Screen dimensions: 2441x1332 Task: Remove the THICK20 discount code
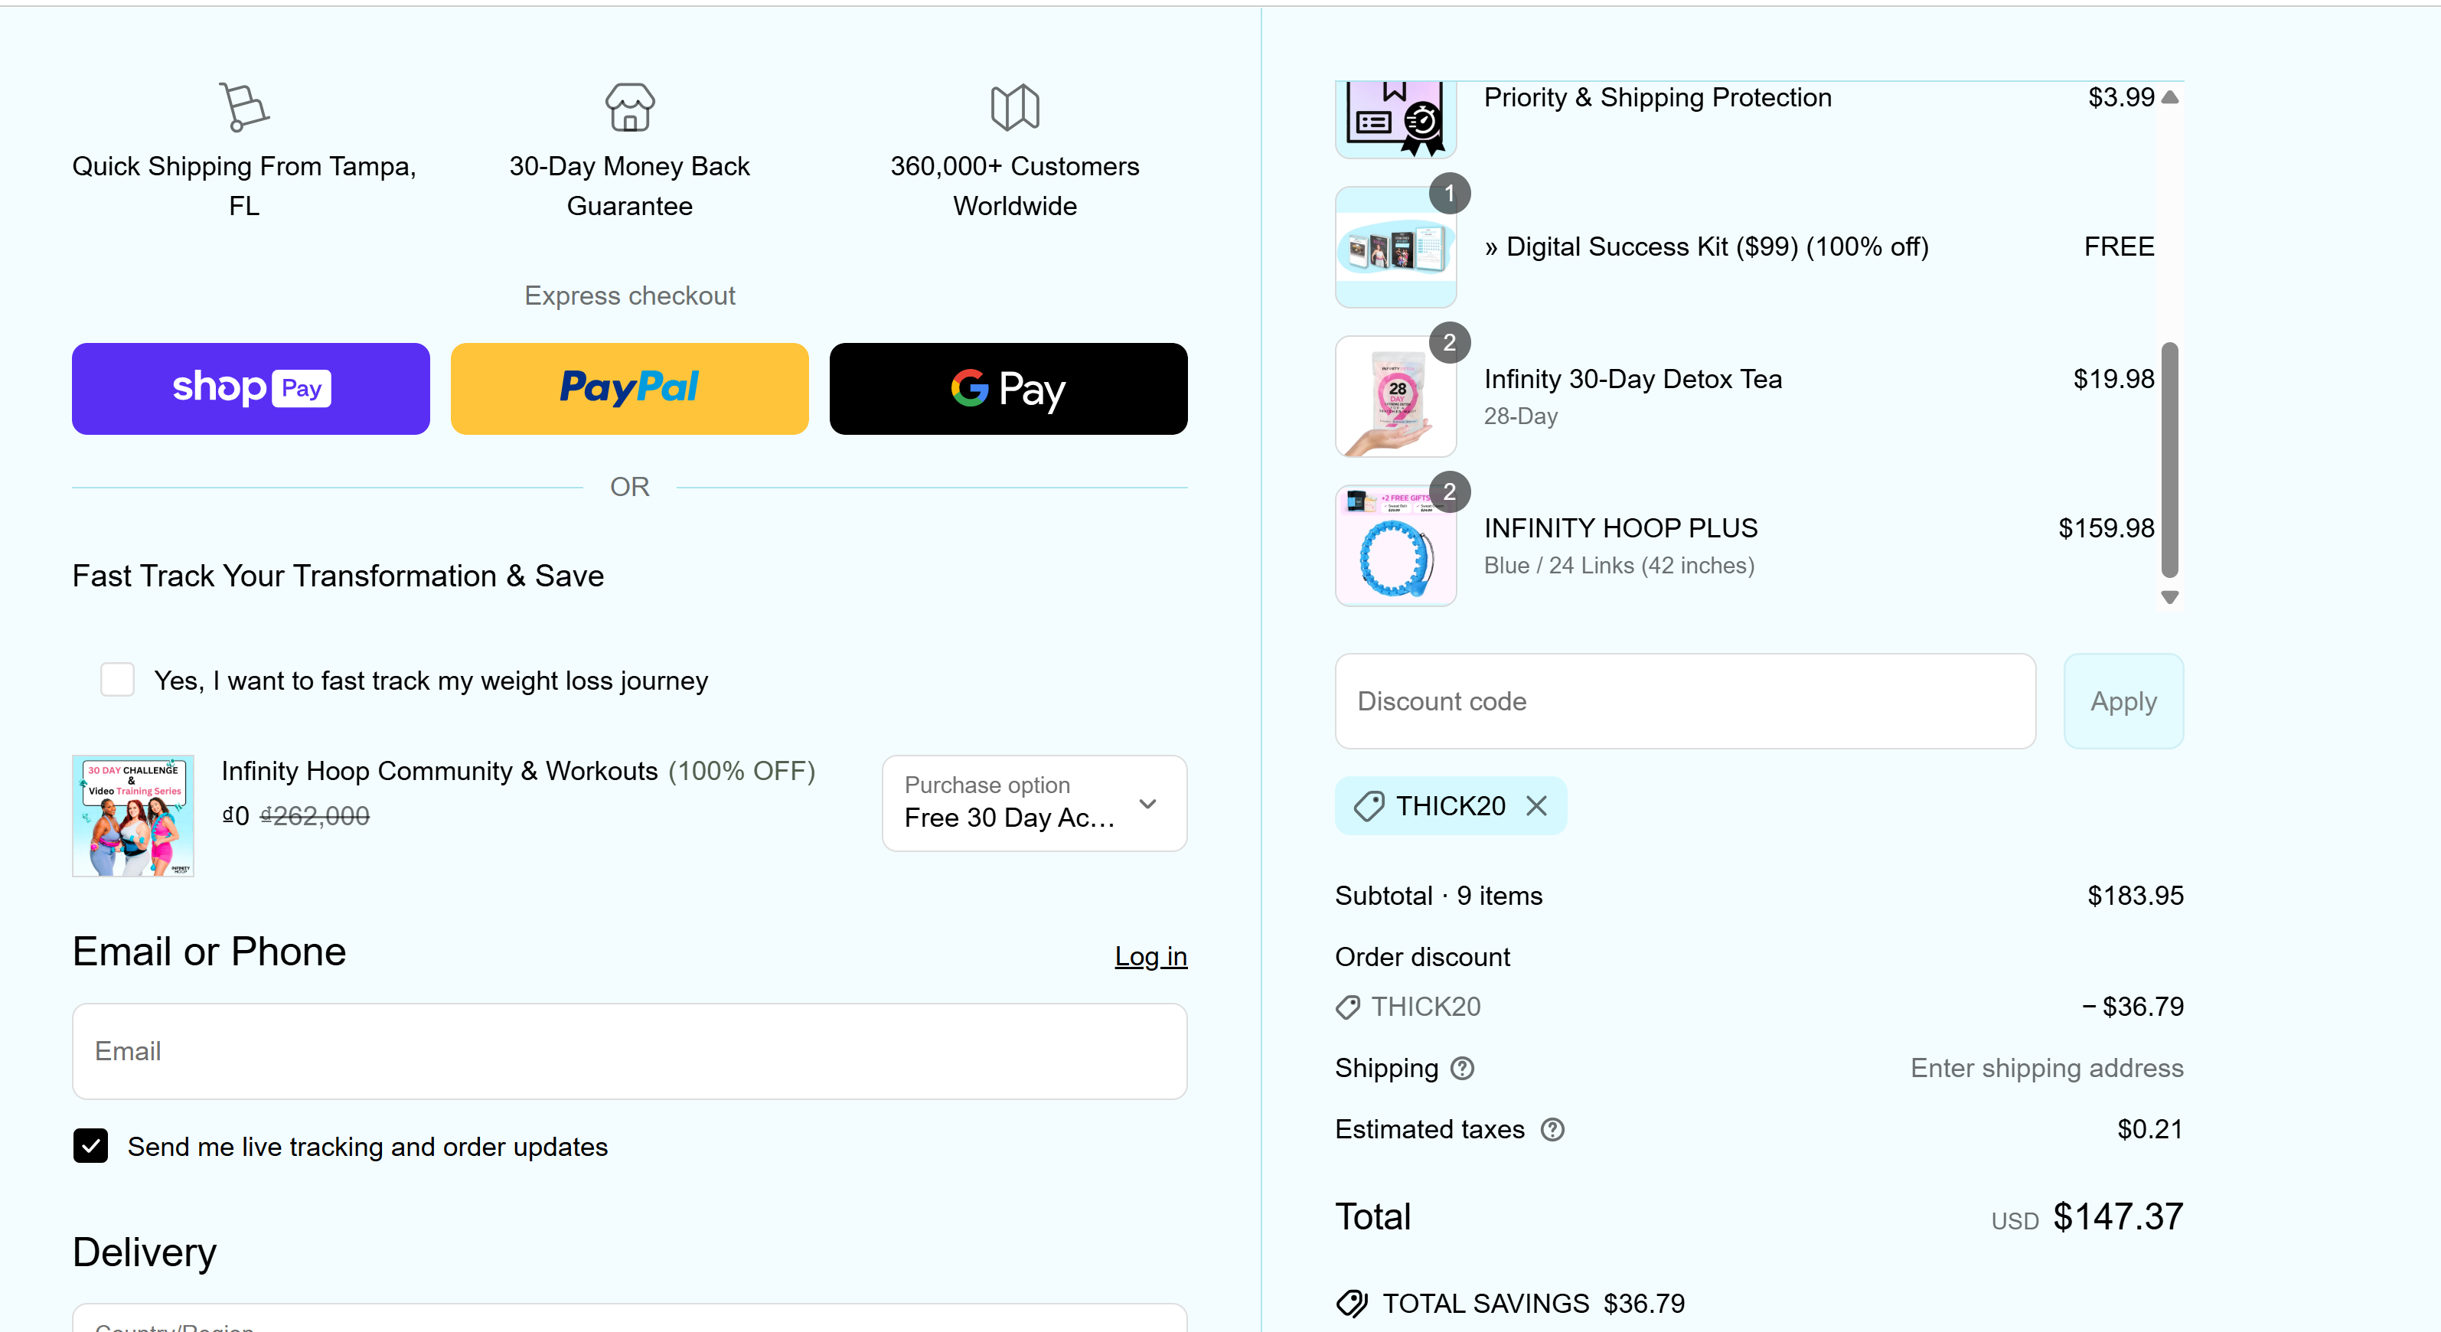point(1536,805)
